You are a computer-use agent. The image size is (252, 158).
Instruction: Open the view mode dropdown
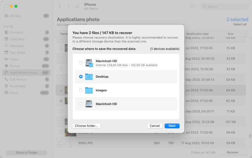[x=194, y=6]
